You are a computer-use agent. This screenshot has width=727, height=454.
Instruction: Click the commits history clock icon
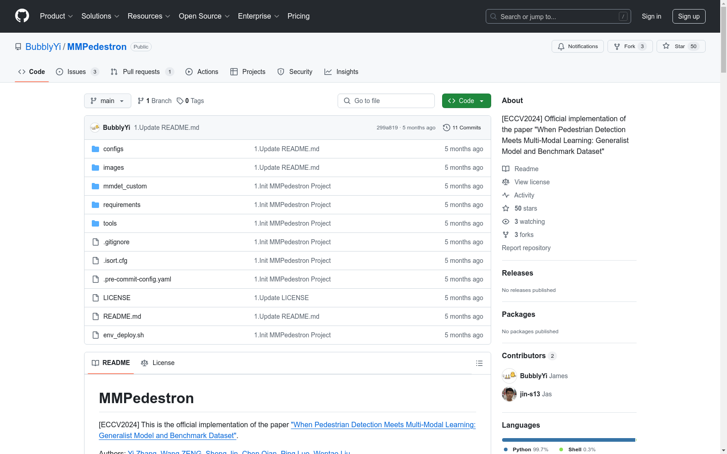click(x=447, y=128)
